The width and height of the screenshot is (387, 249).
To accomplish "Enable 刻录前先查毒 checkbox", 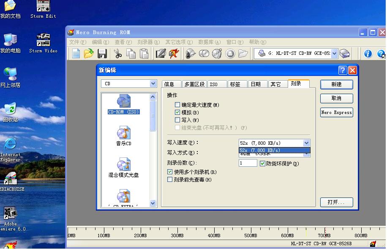I will pyautogui.click(x=170, y=179).
